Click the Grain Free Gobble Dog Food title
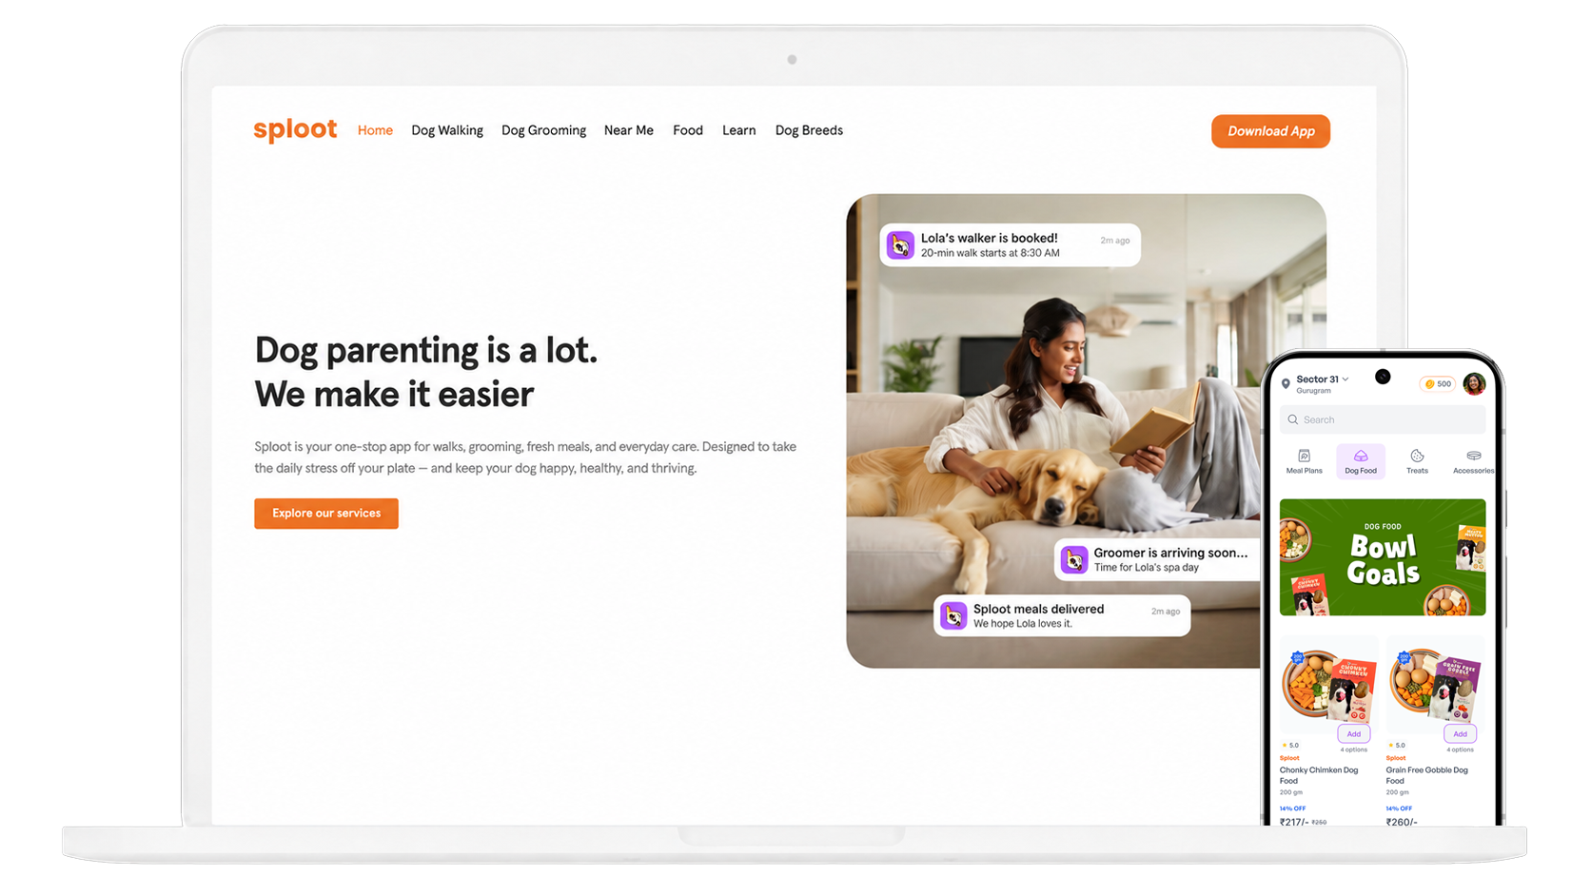Image resolution: width=1591 pixels, height=895 pixels. (1426, 775)
